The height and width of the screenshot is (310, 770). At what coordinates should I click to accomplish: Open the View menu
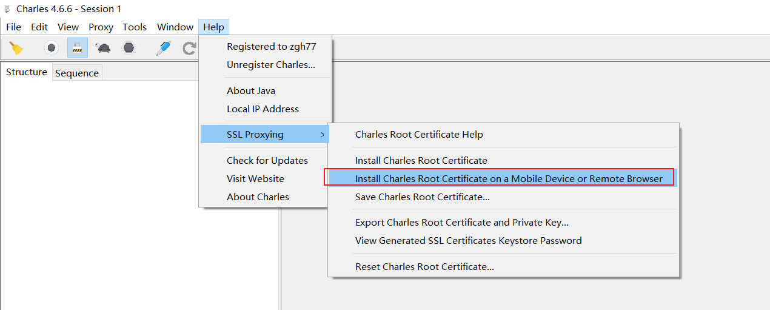[x=68, y=27]
